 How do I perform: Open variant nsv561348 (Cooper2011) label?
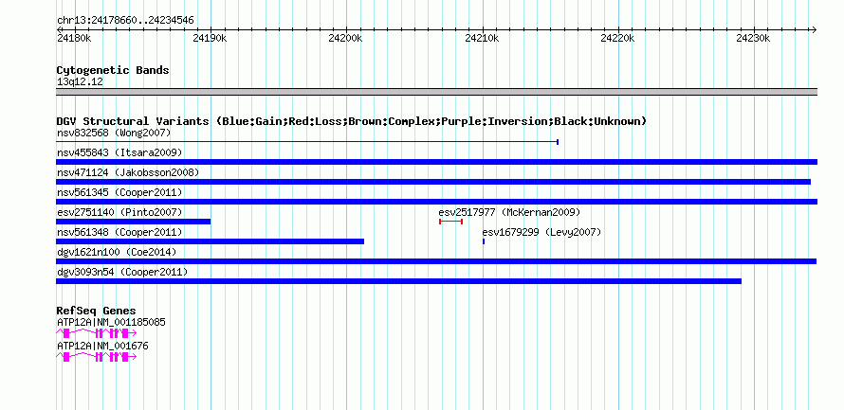119,232
